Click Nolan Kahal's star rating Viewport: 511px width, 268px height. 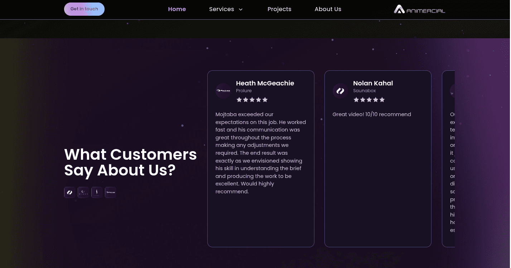(x=369, y=100)
